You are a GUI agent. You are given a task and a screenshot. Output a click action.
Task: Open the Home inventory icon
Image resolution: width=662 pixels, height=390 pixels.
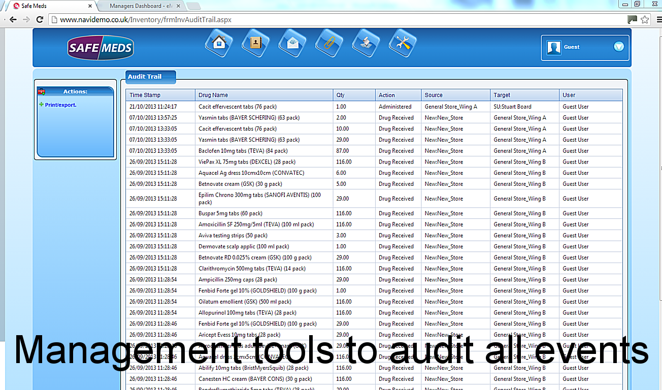click(219, 44)
